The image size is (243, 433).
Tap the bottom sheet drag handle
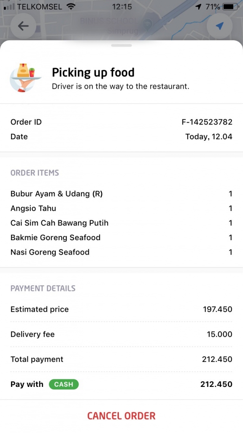(121, 45)
